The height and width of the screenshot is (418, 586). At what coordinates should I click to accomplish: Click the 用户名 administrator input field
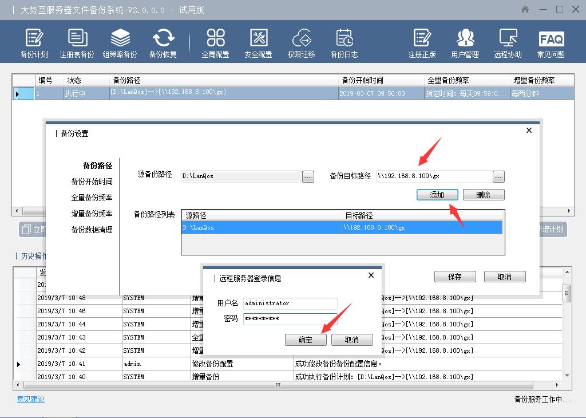[x=290, y=303]
